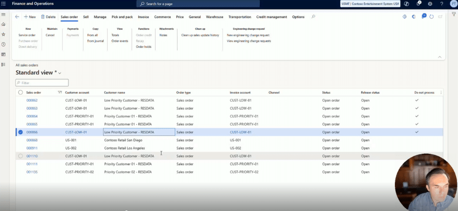Click Order holds under Functions
This screenshot has height=211, width=458.
144,46
